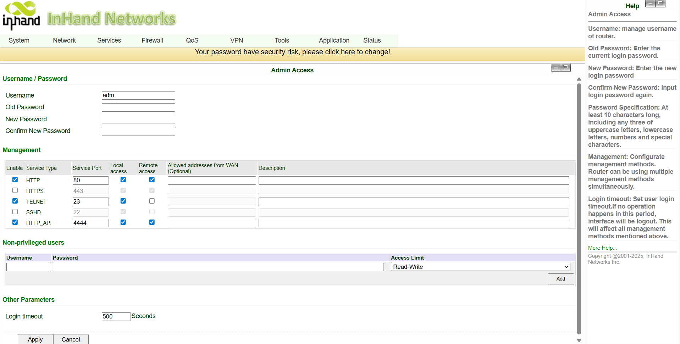680x344 pixels.
Task: Disable the HTTP service checkbox
Action: 15,180
